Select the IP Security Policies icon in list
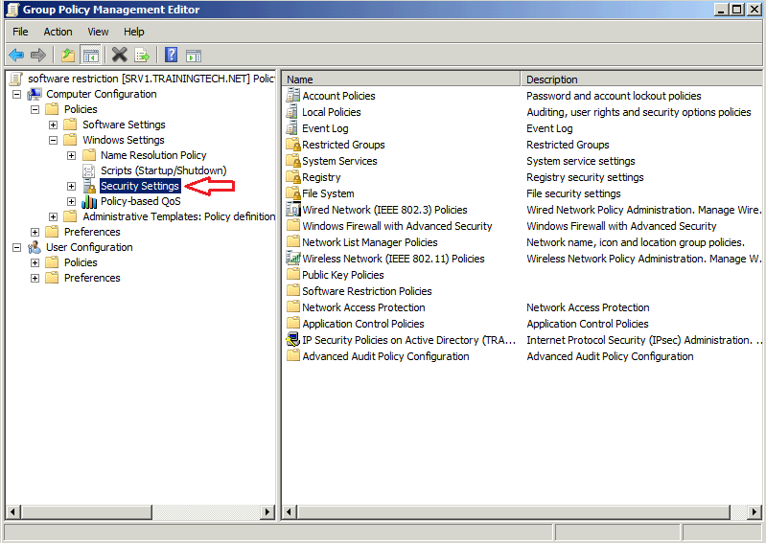 point(293,340)
